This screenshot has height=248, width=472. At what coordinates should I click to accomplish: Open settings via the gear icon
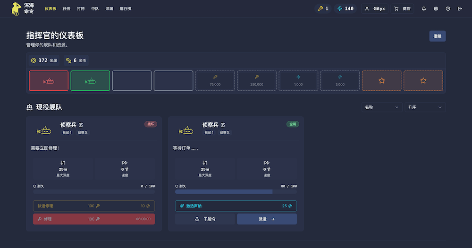click(436, 9)
